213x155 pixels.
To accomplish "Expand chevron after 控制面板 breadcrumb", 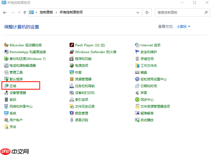I will (56, 12).
